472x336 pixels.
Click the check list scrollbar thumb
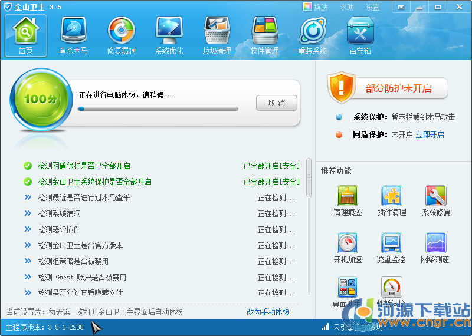pyautogui.click(x=309, y=177)
